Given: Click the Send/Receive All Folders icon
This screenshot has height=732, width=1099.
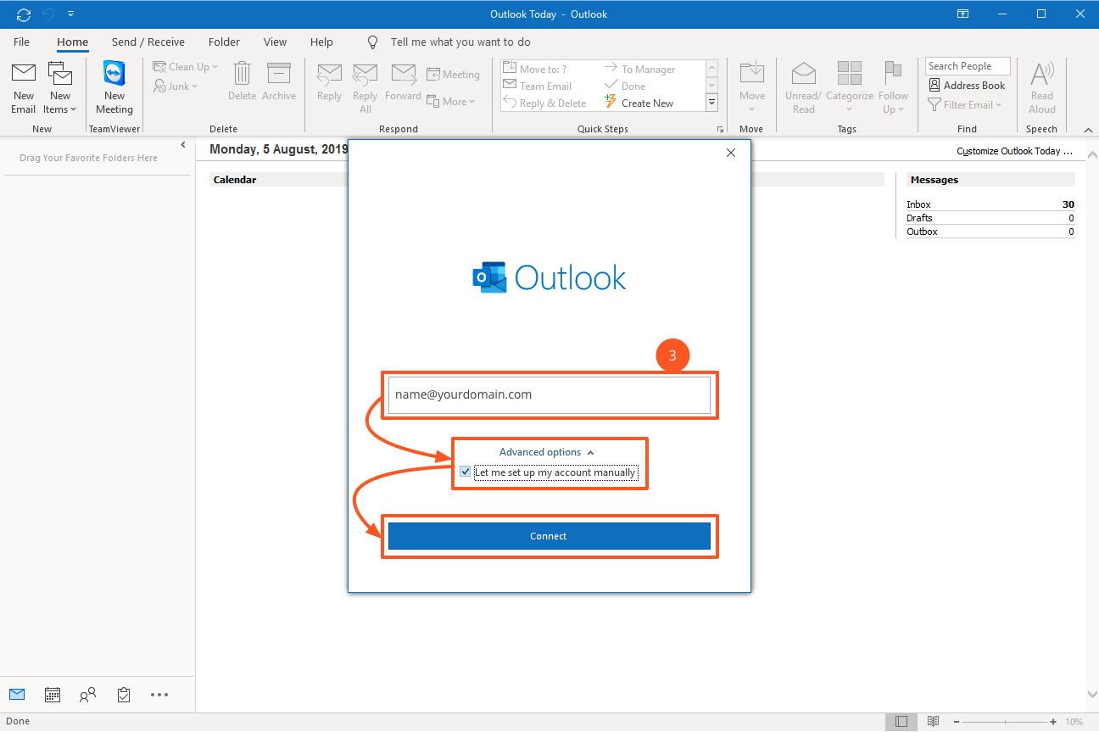Looking at the screenshot, I should (24, 14).
